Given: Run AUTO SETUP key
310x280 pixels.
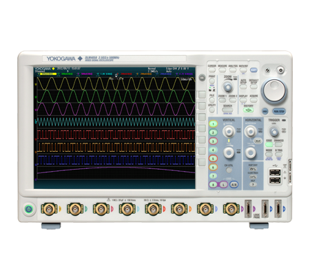Looking at the screenshot, I should point(243,87).
